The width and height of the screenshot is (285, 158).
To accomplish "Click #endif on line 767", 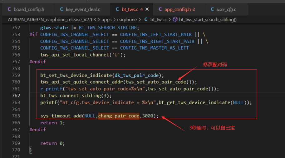I will click(x=38, y=130).
